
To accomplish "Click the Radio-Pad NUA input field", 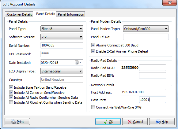I will point(153,68).
